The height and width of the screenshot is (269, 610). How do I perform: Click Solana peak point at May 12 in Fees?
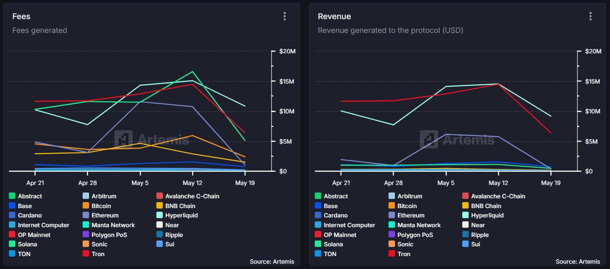coord(192,72)
